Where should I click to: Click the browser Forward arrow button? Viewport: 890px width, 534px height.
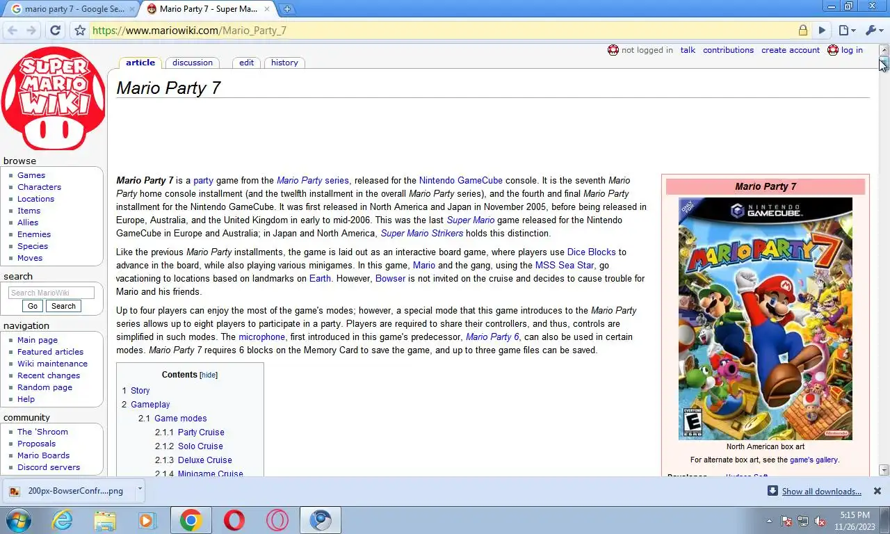[31, 31]
